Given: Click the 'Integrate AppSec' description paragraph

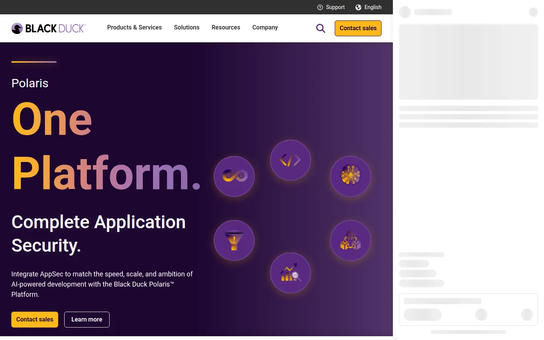Looking at the screenshot, I should tap(102, 284).
